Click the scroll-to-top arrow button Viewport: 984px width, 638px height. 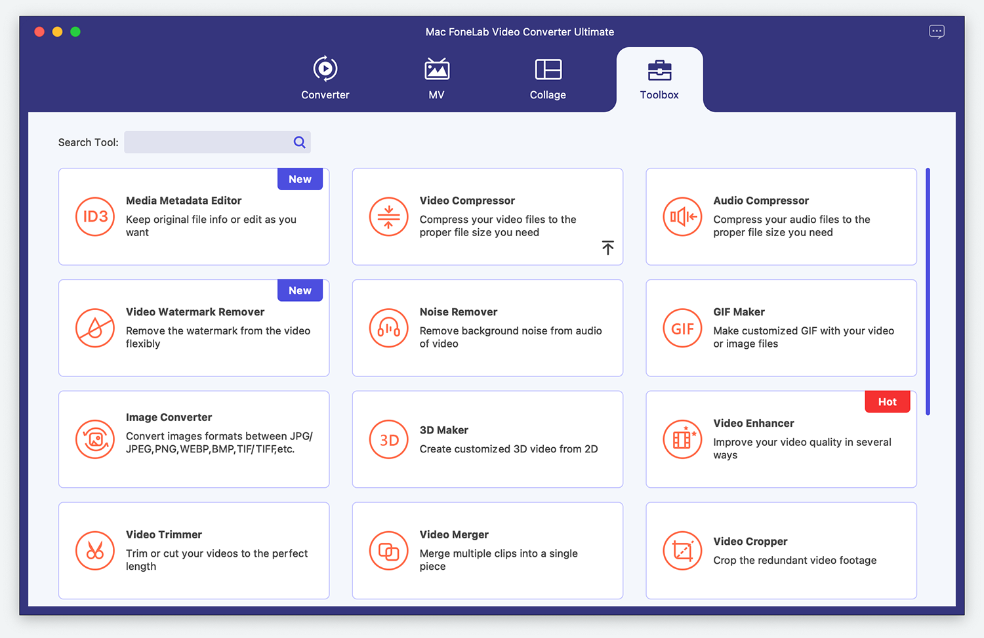click(x=607, y=247)
